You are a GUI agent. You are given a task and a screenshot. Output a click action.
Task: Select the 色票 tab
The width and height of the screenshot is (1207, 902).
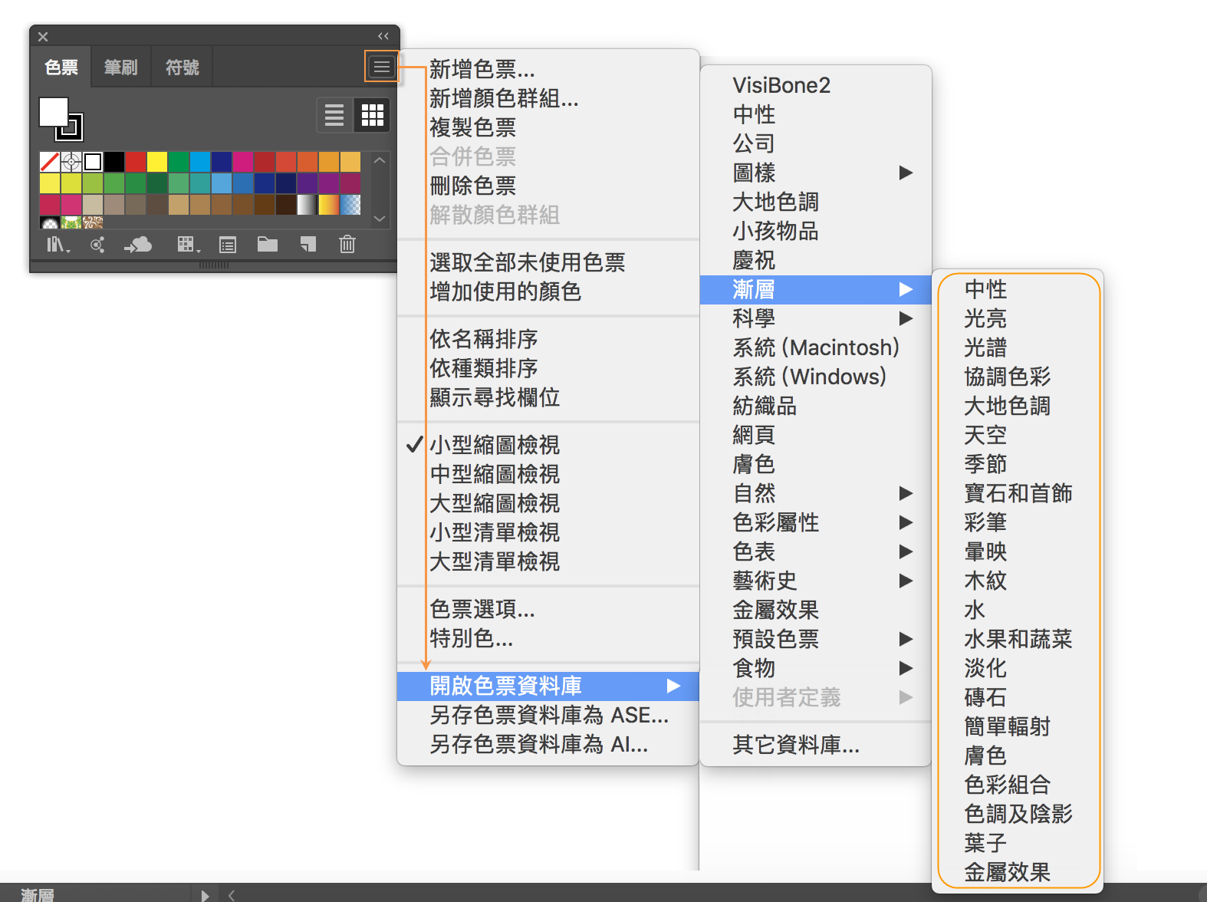61,67
